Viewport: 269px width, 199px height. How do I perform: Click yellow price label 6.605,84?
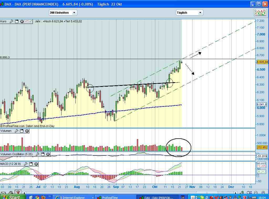[x=262, y=62]
